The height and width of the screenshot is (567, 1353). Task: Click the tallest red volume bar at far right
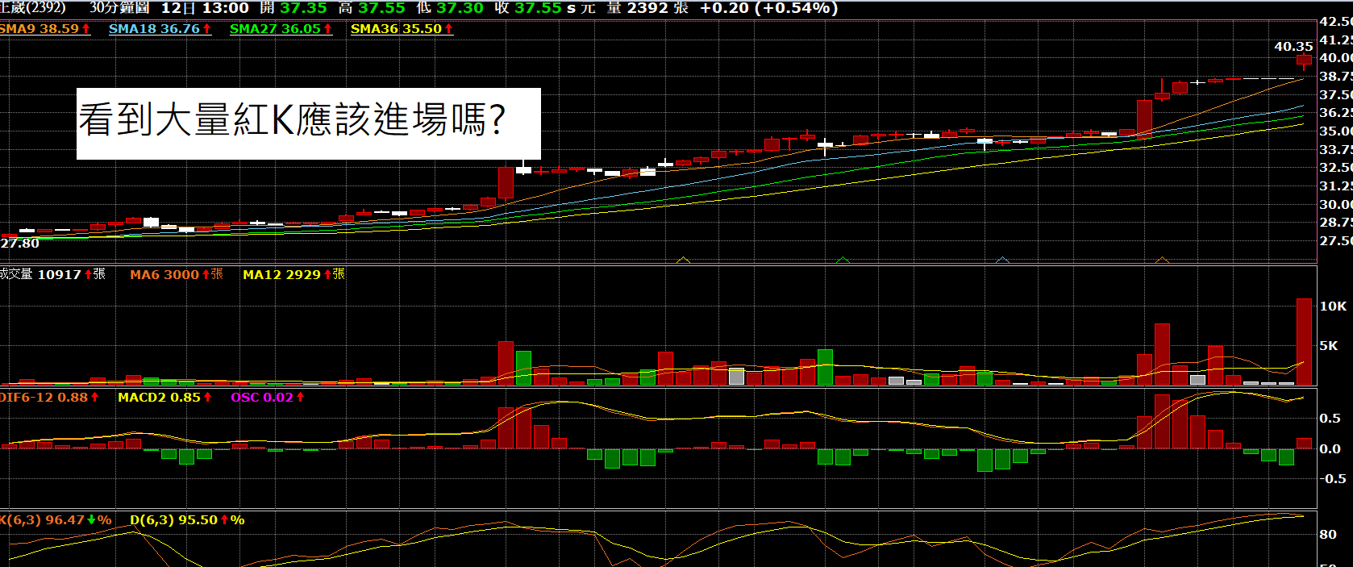point(1304,341)
